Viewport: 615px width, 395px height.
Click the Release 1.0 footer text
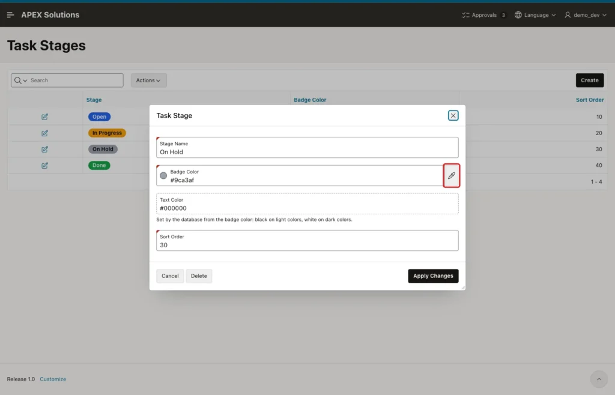tap(21, 379)
